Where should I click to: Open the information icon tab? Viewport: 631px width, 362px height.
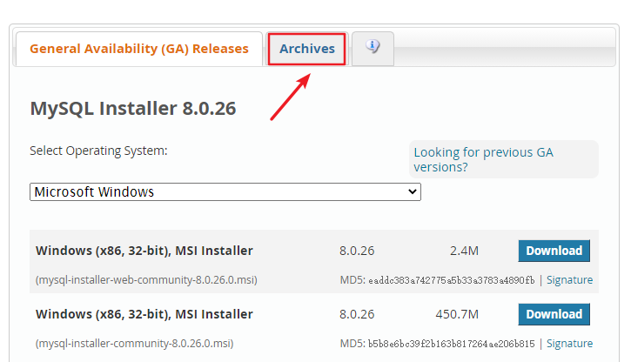click(x=373, y=48)
